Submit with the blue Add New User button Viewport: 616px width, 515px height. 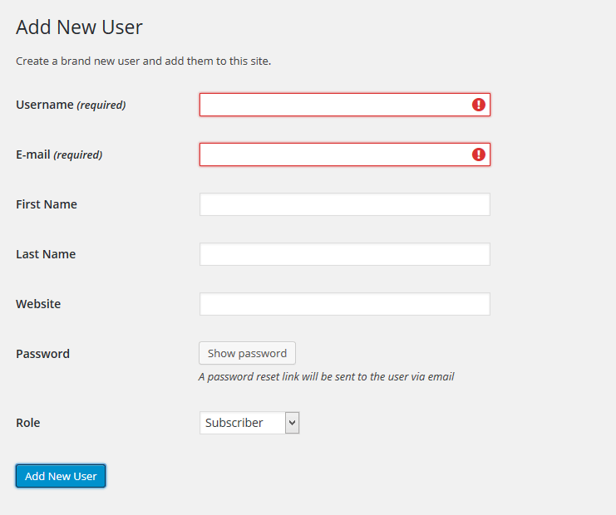[x=61, y=476]
